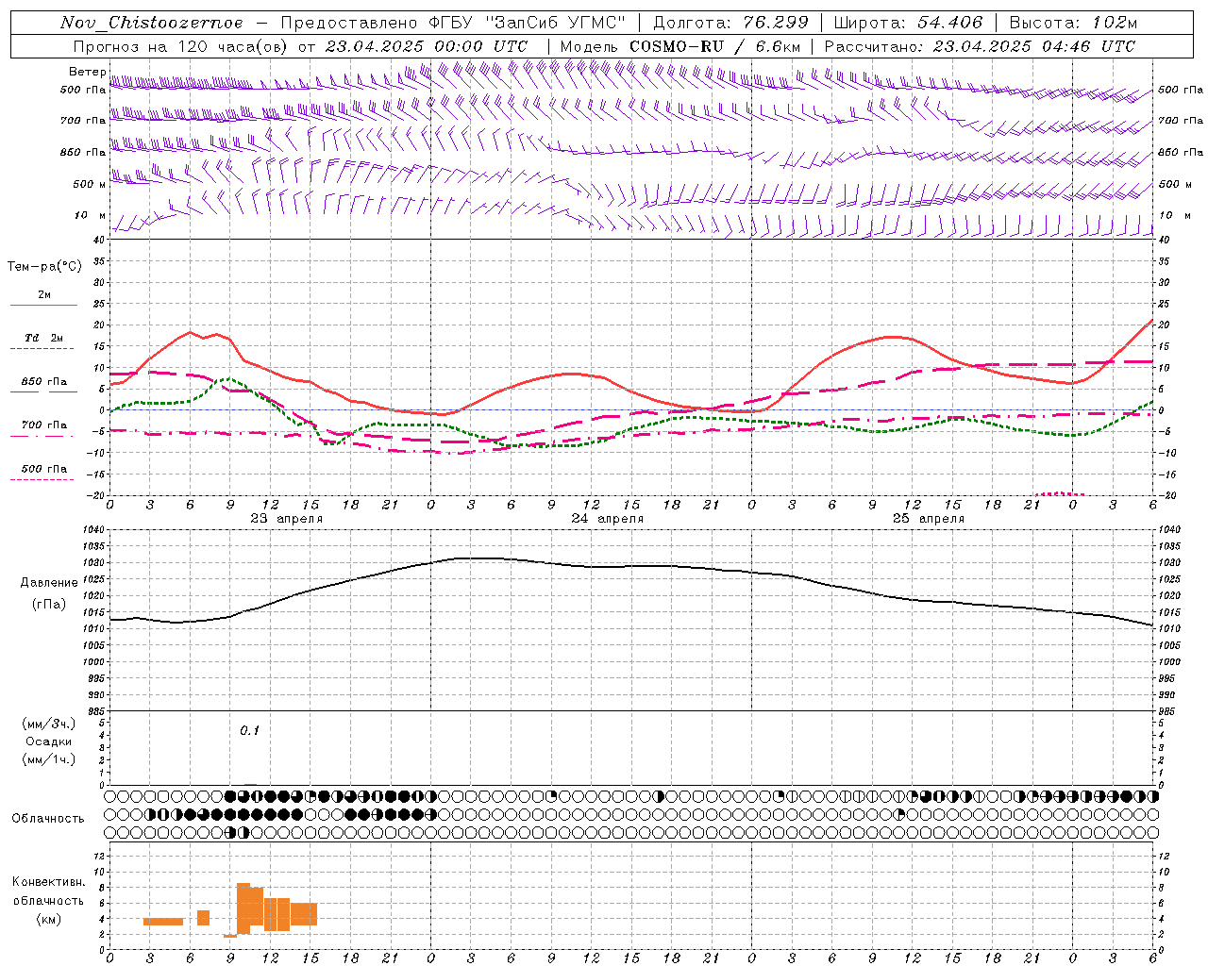Viewport: 1208px width, 966px height.
Task: Click the Конвективн. облачность label
Action: click(x=48, y=891)
